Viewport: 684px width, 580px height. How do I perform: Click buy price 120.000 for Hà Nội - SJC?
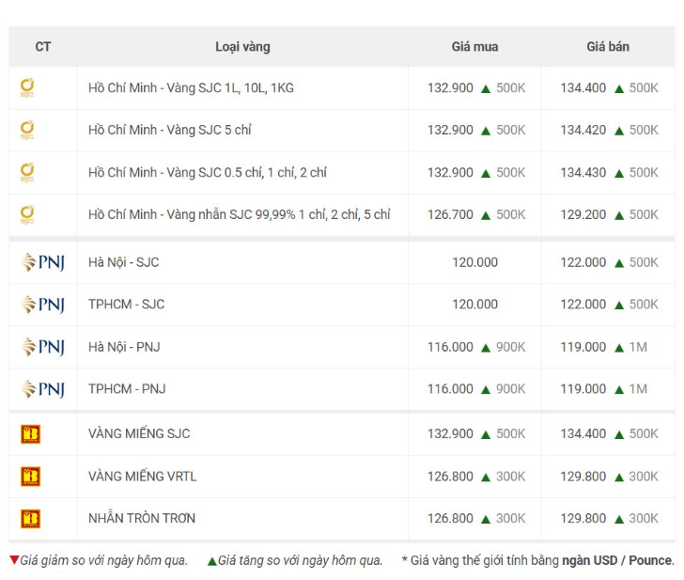pos(474,262)
